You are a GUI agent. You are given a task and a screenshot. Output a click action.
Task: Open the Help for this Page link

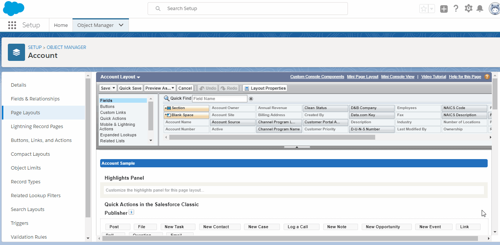[x=465, y=77]
